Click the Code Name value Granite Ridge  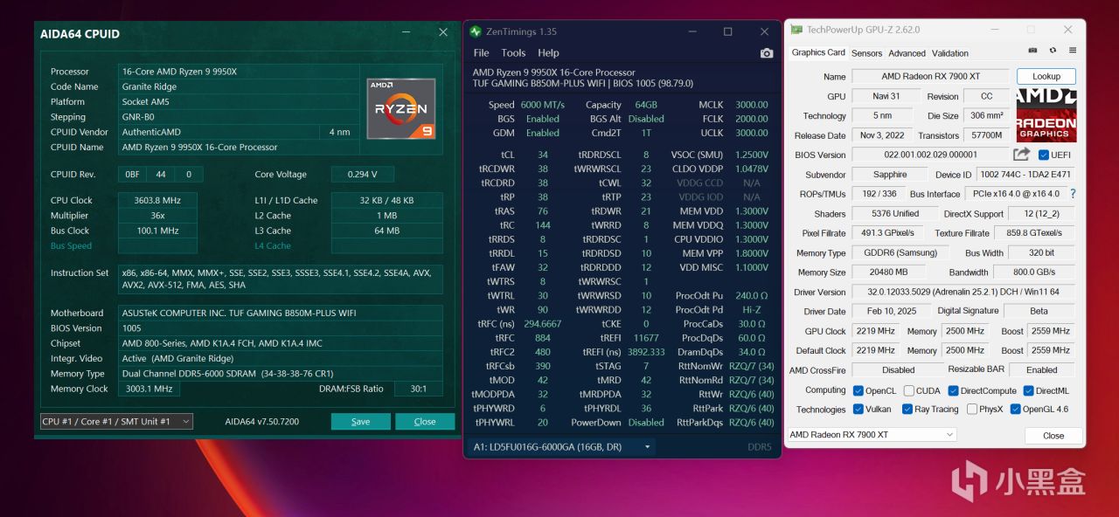[240, 87]
